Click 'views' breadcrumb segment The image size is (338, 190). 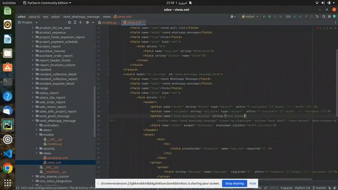tap(107, 16)
